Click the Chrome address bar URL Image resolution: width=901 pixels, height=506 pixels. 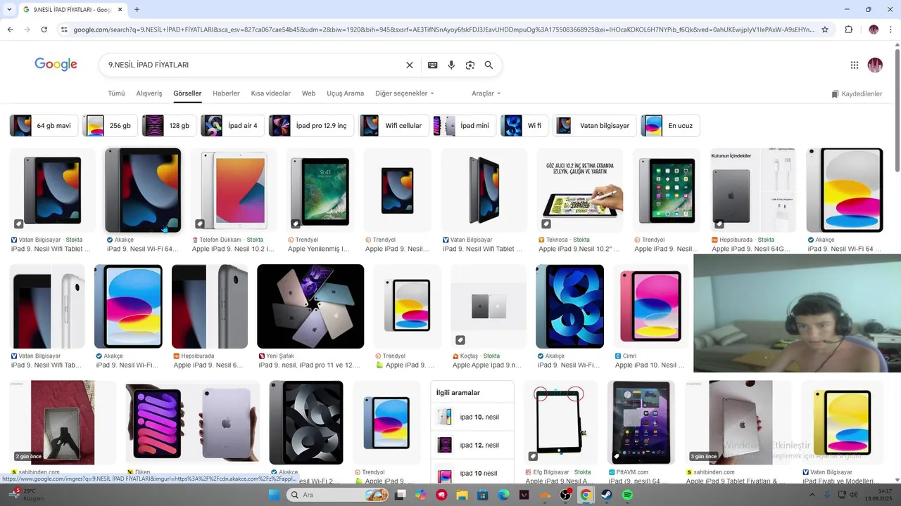tap(443, 30)
